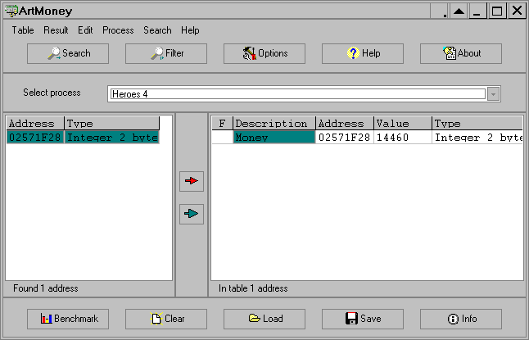Select Integer 2 byte in found list
529x340 pixels.
(x=111, y=138)
